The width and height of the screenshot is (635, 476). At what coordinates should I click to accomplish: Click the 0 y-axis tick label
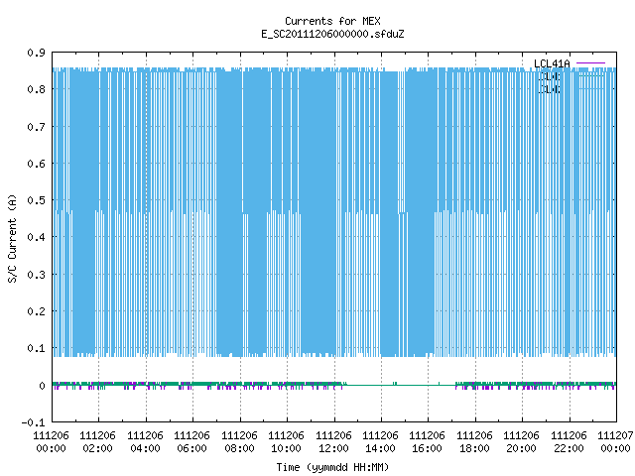pyautogui.click(x=42, y=386)
